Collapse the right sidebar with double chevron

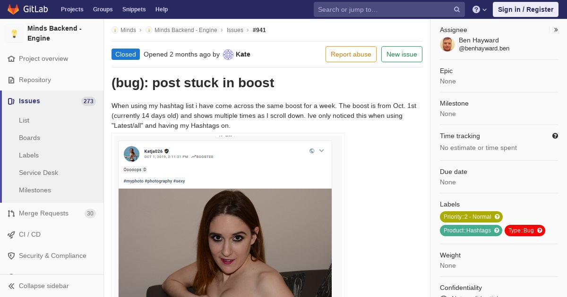[x=556, y=30]
